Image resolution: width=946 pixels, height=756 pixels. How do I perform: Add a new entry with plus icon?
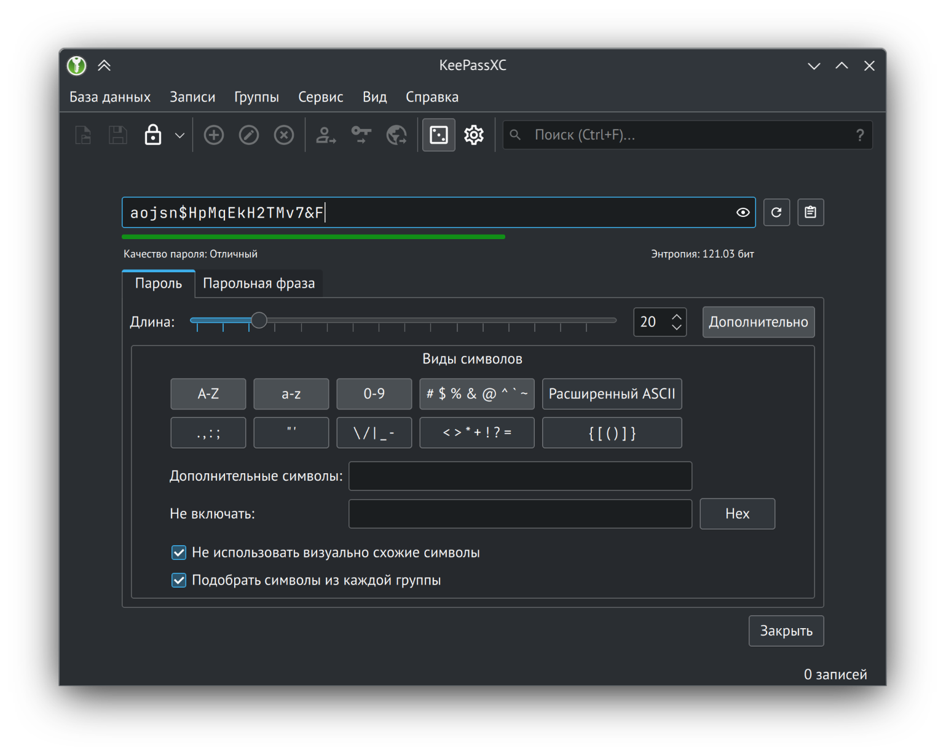point(214,135)
